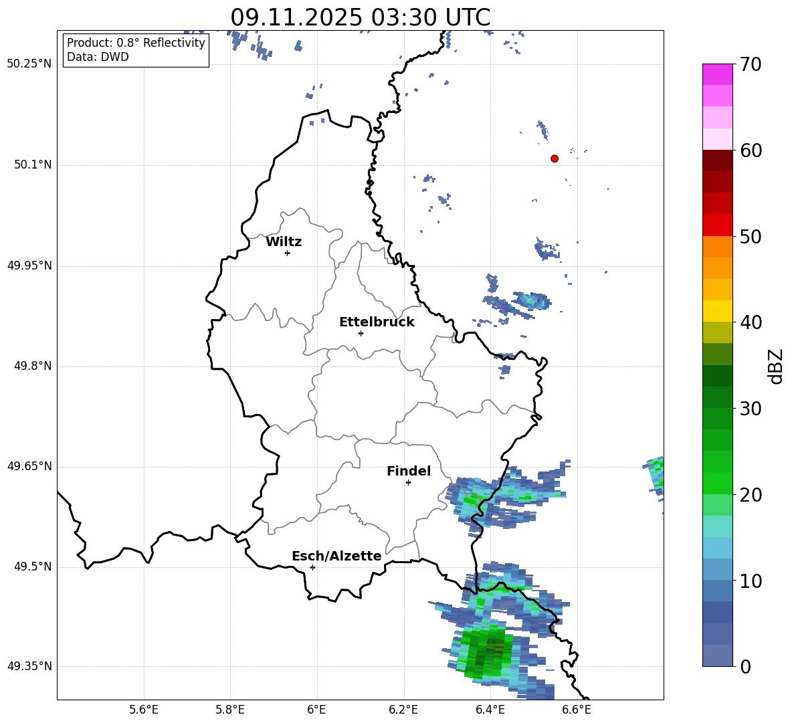Pick the yellow colorbar segment above 40

coord(717,311)
